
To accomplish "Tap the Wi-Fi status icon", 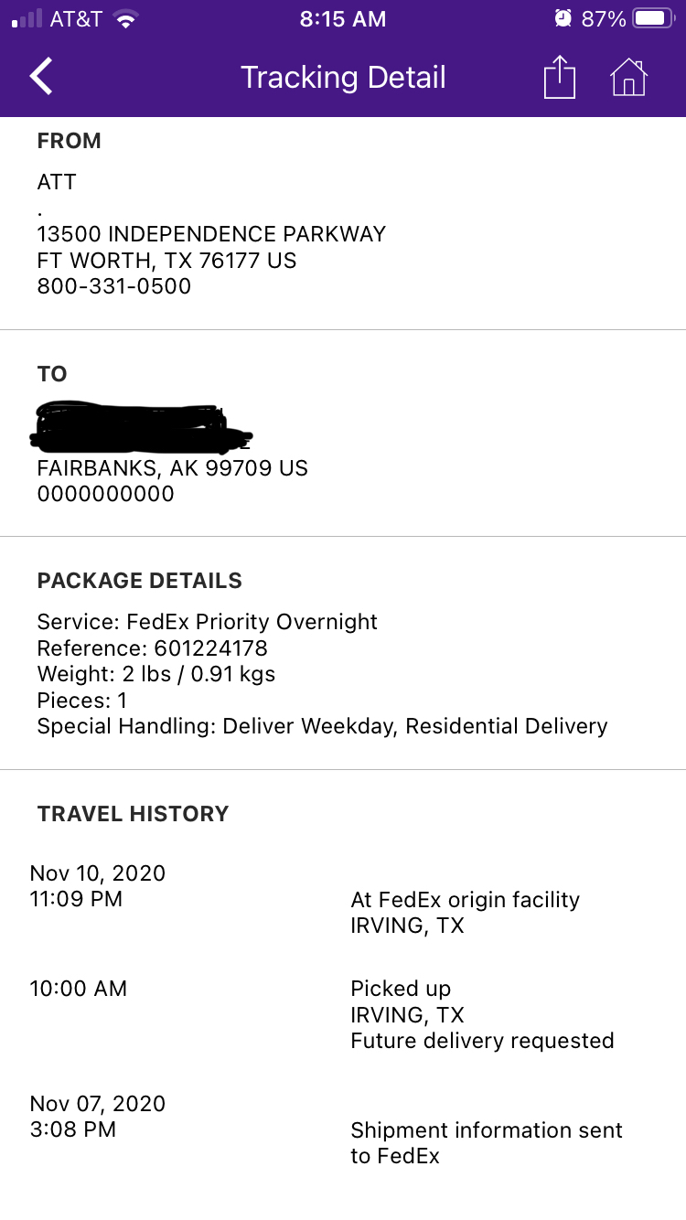I will click(x=126, y=18).
